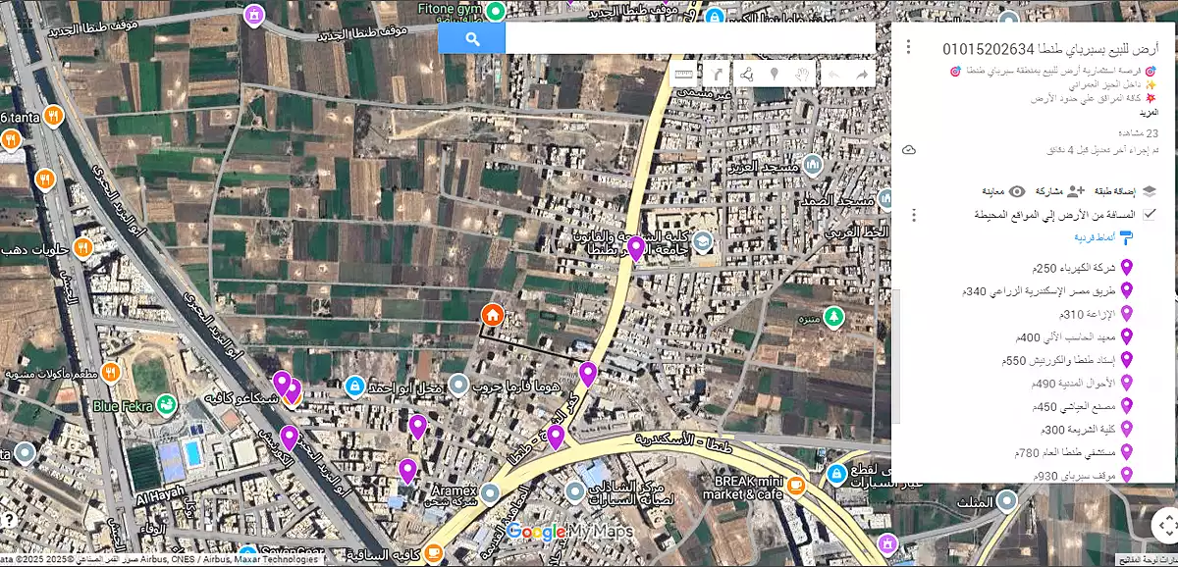
Task: Expand description with المزيد link
Action: tap(1148, 114)
